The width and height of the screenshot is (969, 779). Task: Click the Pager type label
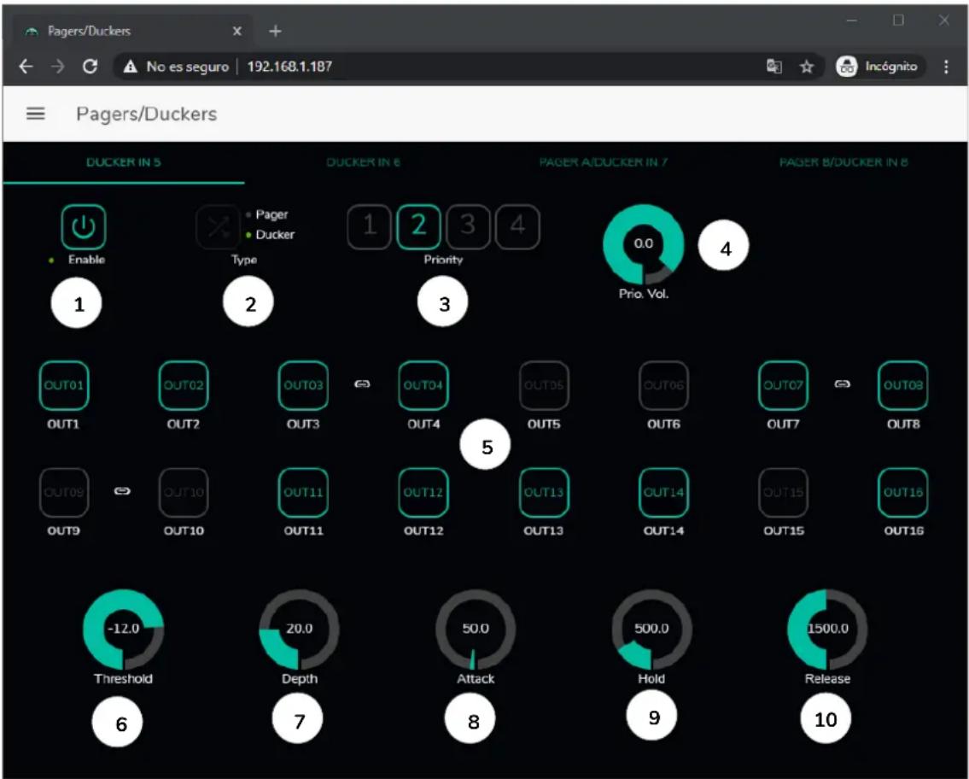(x=271, y=214)
